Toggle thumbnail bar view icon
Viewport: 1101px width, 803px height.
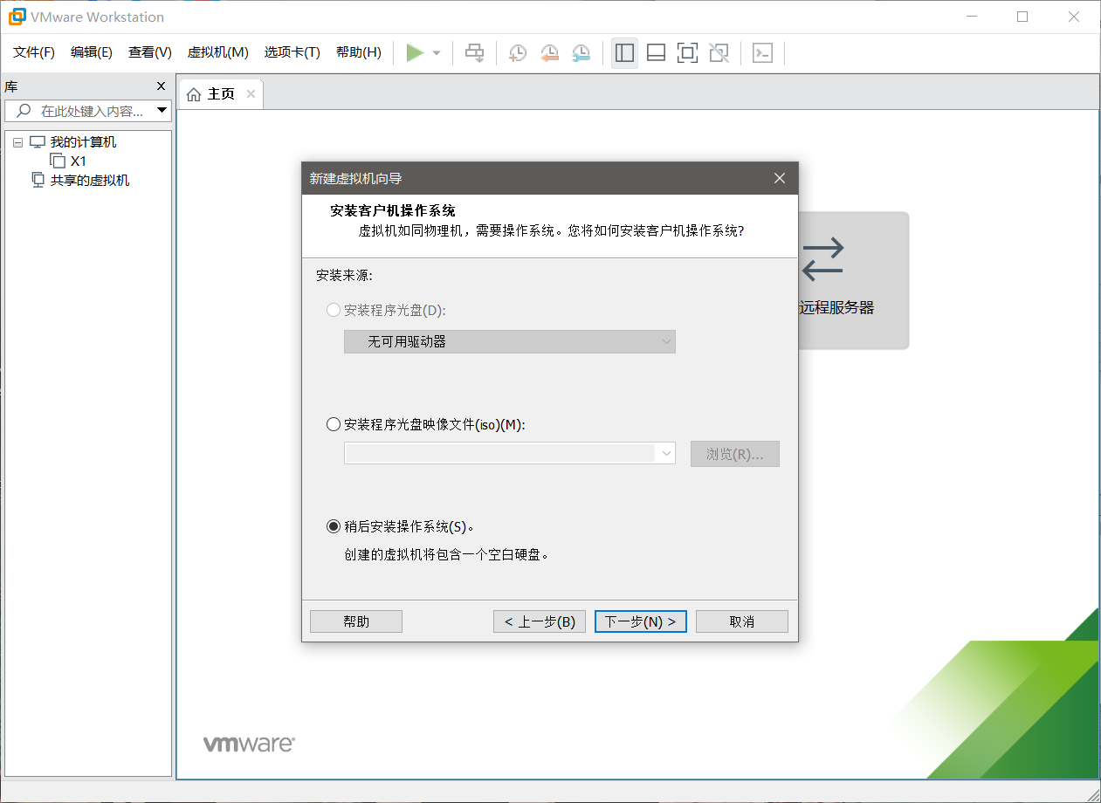pyautogui.click(x=656, y=53)
